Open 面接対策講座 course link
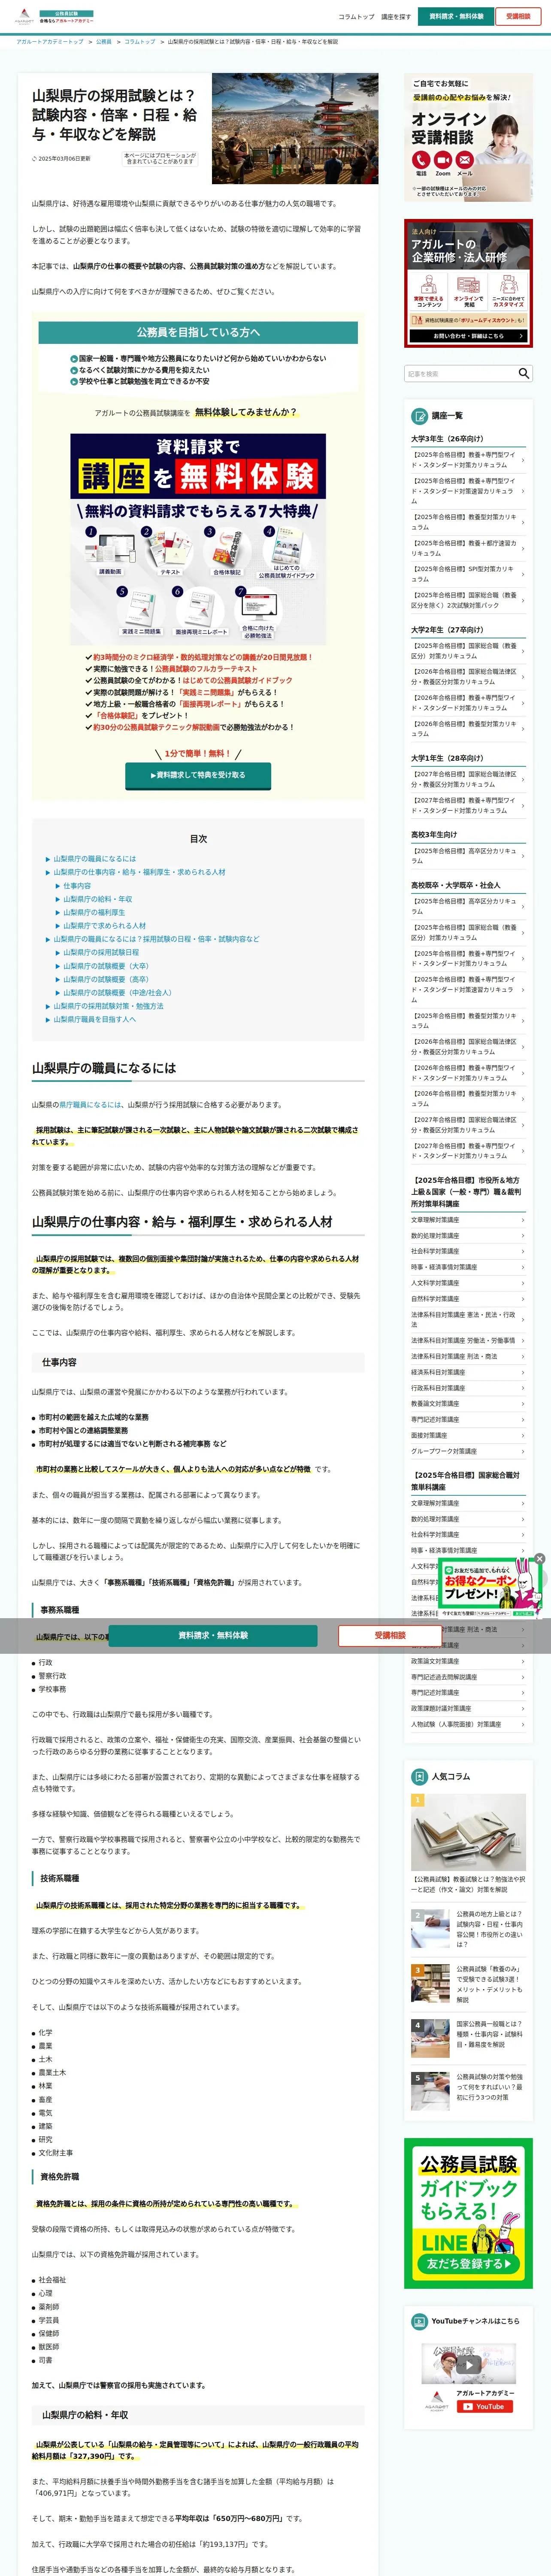This screenshot has height=2576, width=551. pos(468,1435)
